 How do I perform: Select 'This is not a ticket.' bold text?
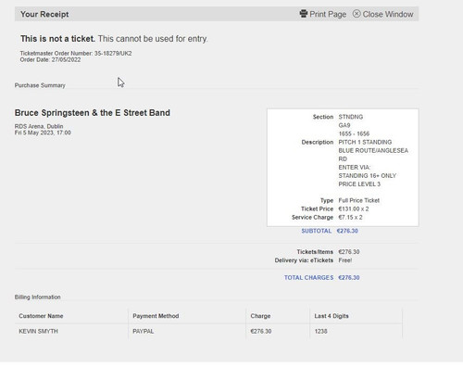[57, 39]
